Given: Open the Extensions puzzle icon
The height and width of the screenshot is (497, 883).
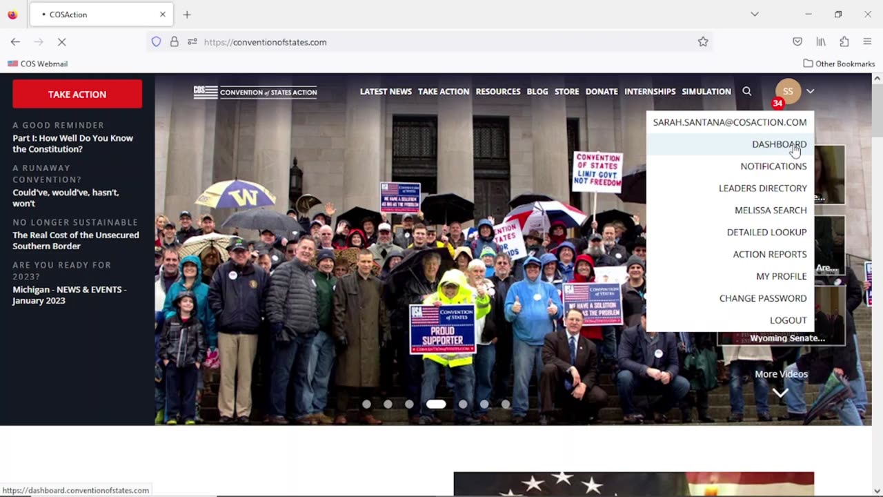Looking at the screenshot, I should 844,42.
